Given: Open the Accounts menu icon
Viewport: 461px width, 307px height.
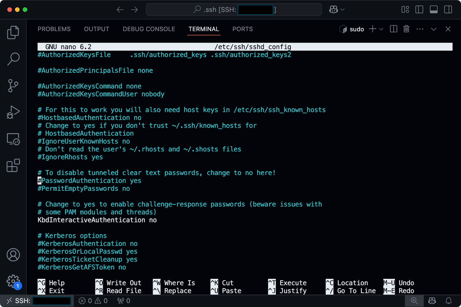Looking at the screenshot, I should point(13,255).
